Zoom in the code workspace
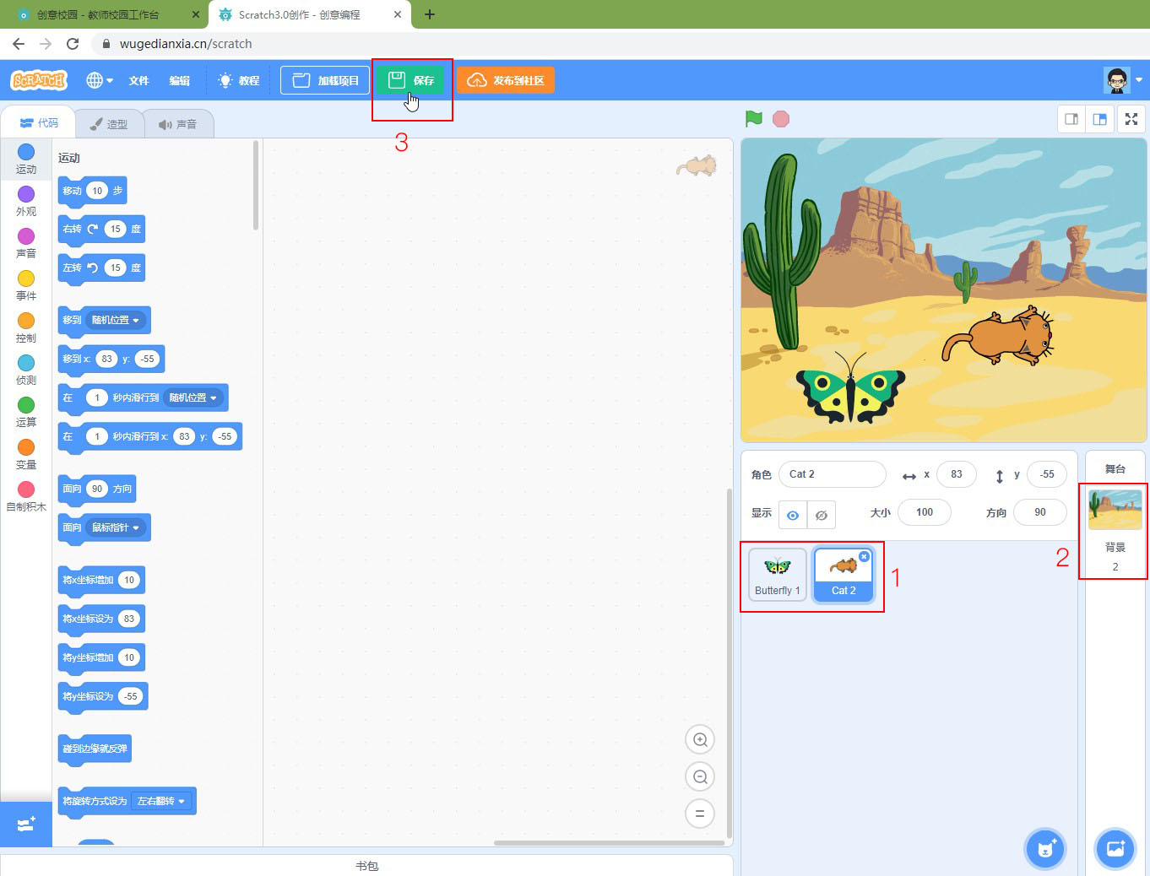The image size is (1150, 876). (x=700, y=740)
